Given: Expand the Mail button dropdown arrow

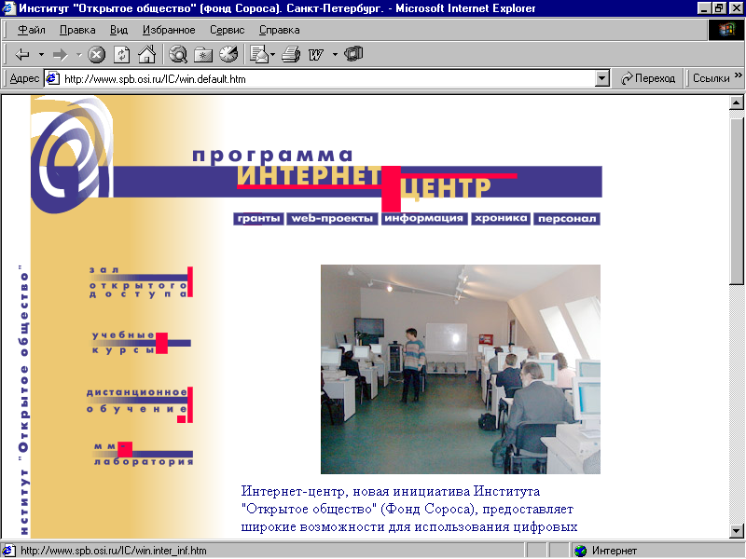Looking at the screenshot, I should [272, 55].
